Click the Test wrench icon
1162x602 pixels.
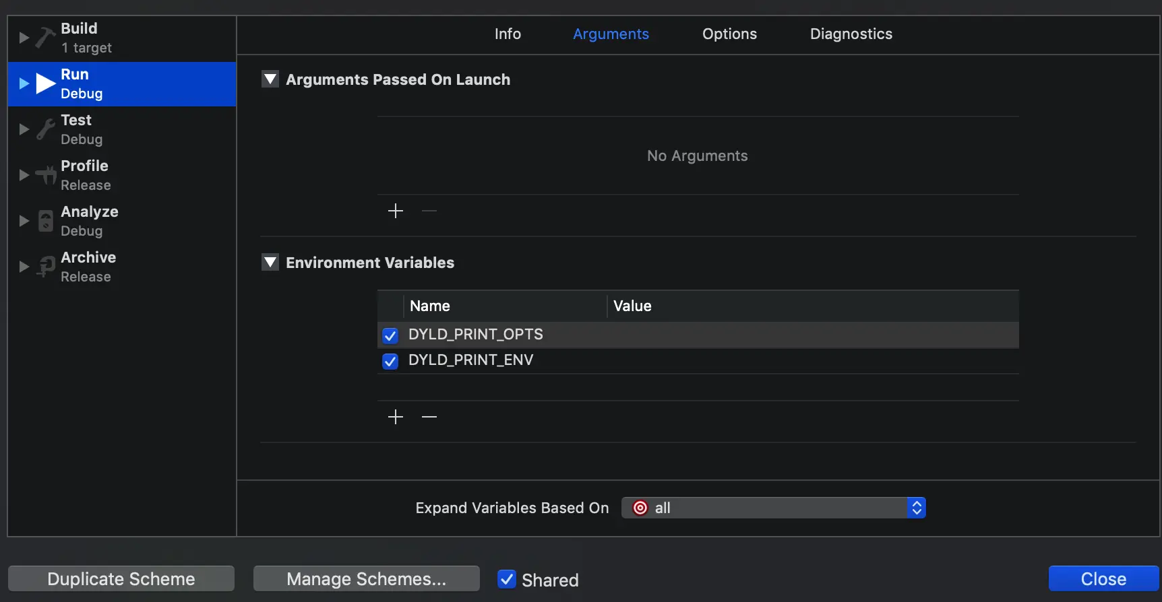click(45, 129)
